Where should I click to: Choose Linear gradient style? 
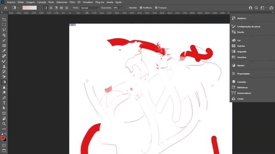pyautogui.click(x=46, y=8)
